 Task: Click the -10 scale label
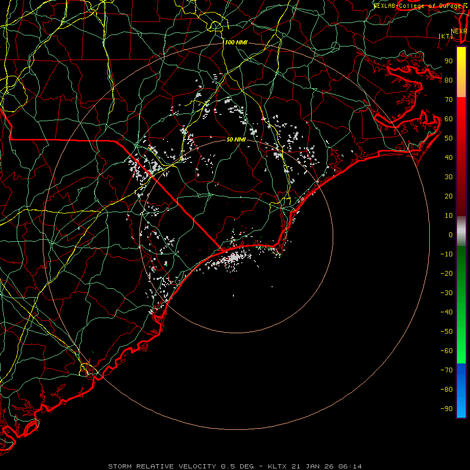click(446, 254)
